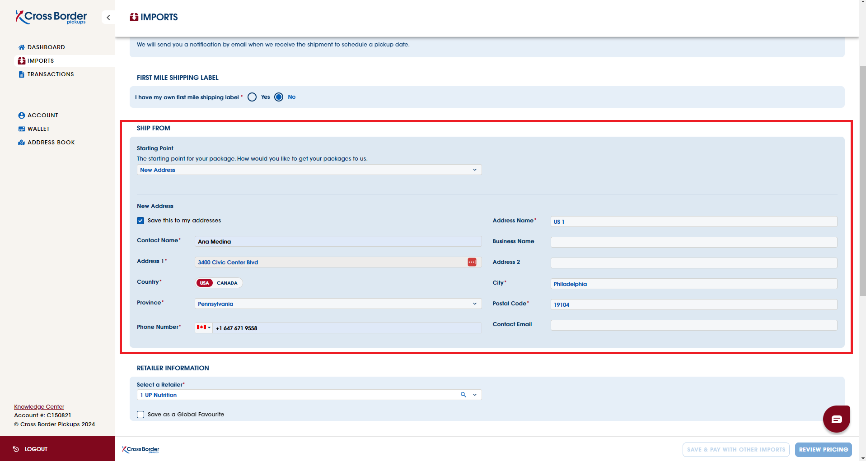Open the Starting Point dropdown
This screenshot has height=461, width=866.
(309, 170)
